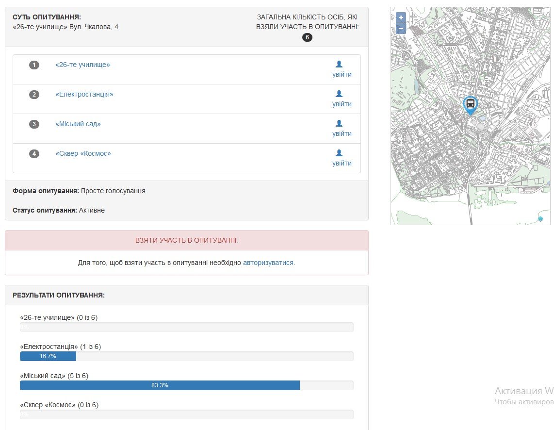Open the «26-те училище» option link
The height and width of the screenshot is (430, 554).
[82, 65]
